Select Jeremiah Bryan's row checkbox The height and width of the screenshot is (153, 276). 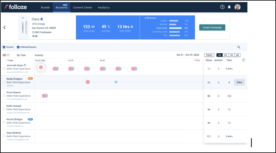pos(4,68)
